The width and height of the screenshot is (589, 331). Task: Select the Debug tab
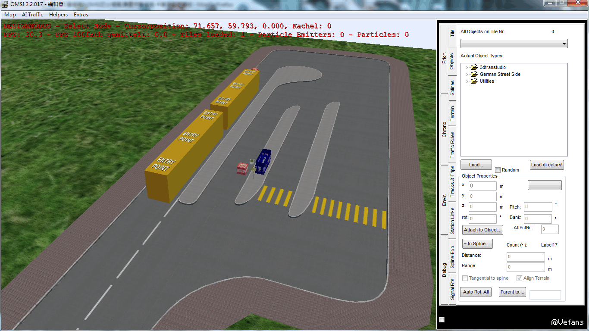tap(444, 270)
